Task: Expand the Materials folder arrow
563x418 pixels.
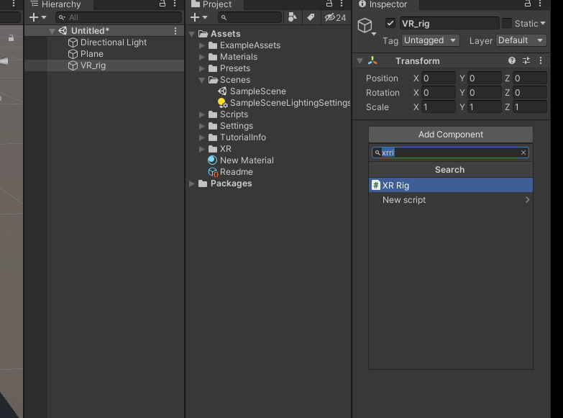Action: pyautogui.click(x=202, y=57)
